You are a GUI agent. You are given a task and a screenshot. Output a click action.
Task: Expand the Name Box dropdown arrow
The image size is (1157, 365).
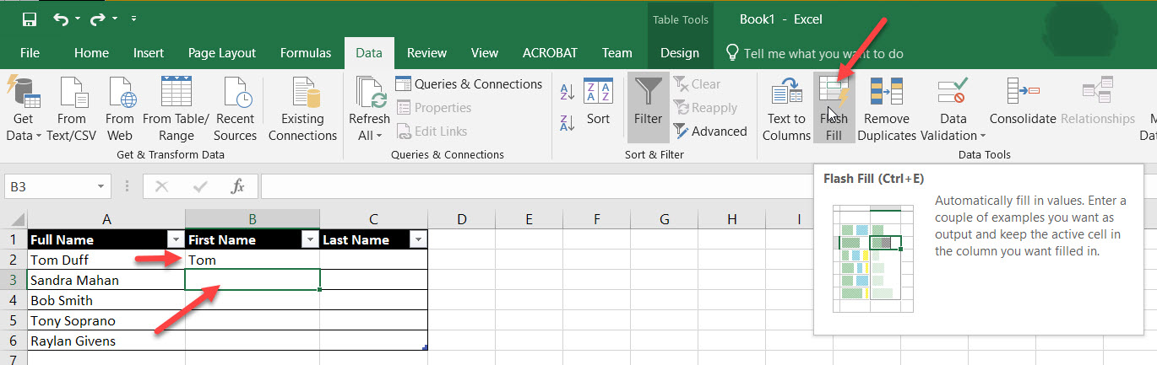[101, 186]
